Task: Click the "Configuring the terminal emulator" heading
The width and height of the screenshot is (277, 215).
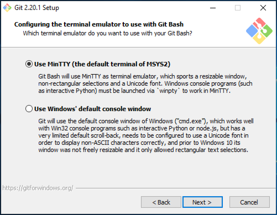Action: (99, 24)
